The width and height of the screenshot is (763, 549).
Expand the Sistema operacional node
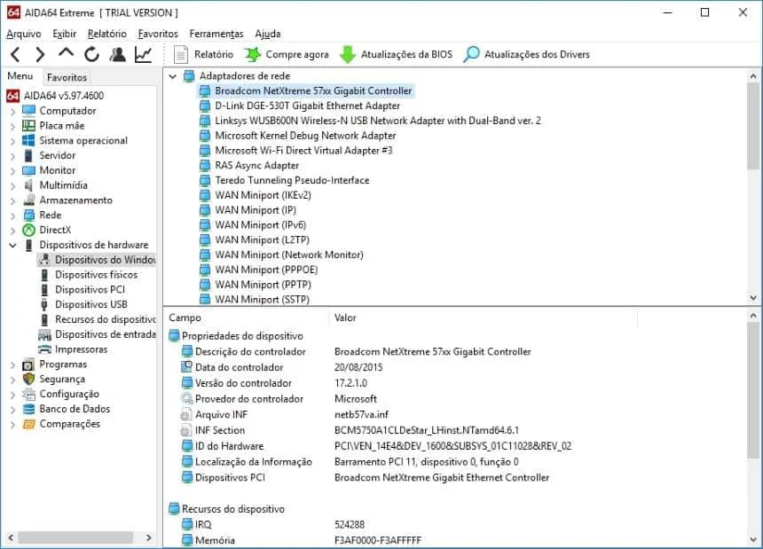pyautogui.click(x=12, y=141)
